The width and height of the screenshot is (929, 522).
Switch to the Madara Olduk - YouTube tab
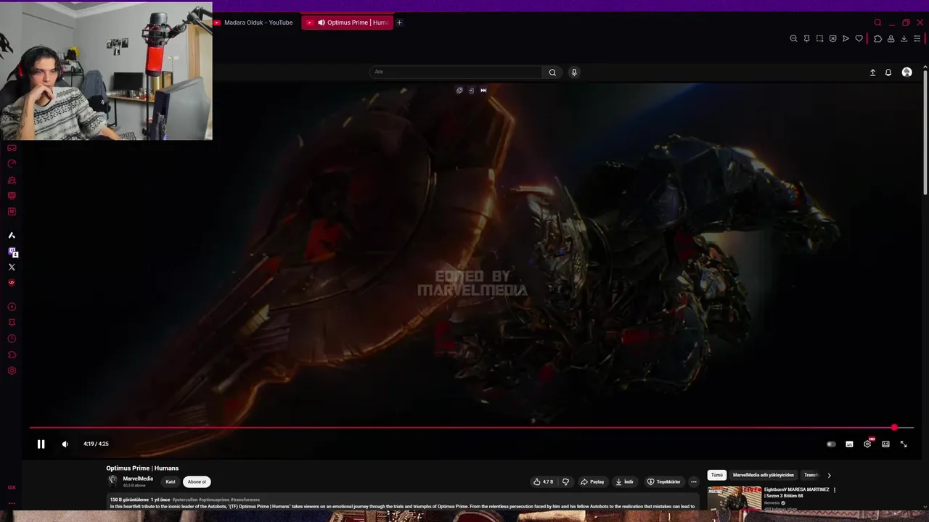tap(253, 22)
